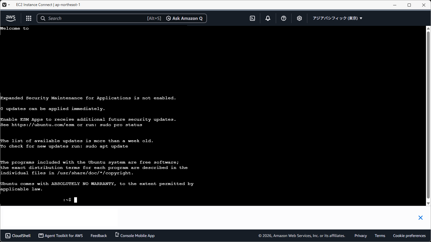Close the bottom panel with the X

pyautogui.click(x=421, y=218)
